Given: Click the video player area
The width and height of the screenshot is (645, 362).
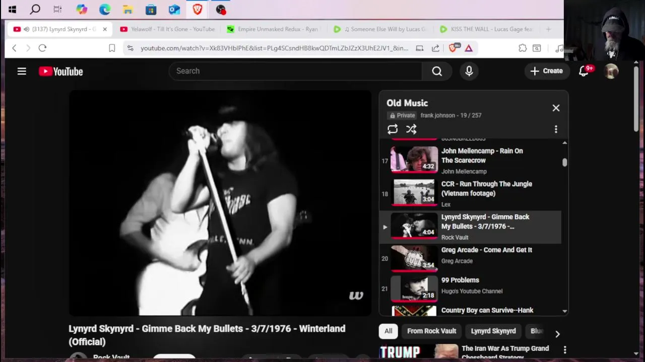Looking at the screenshot, I should tap(220, 203).
